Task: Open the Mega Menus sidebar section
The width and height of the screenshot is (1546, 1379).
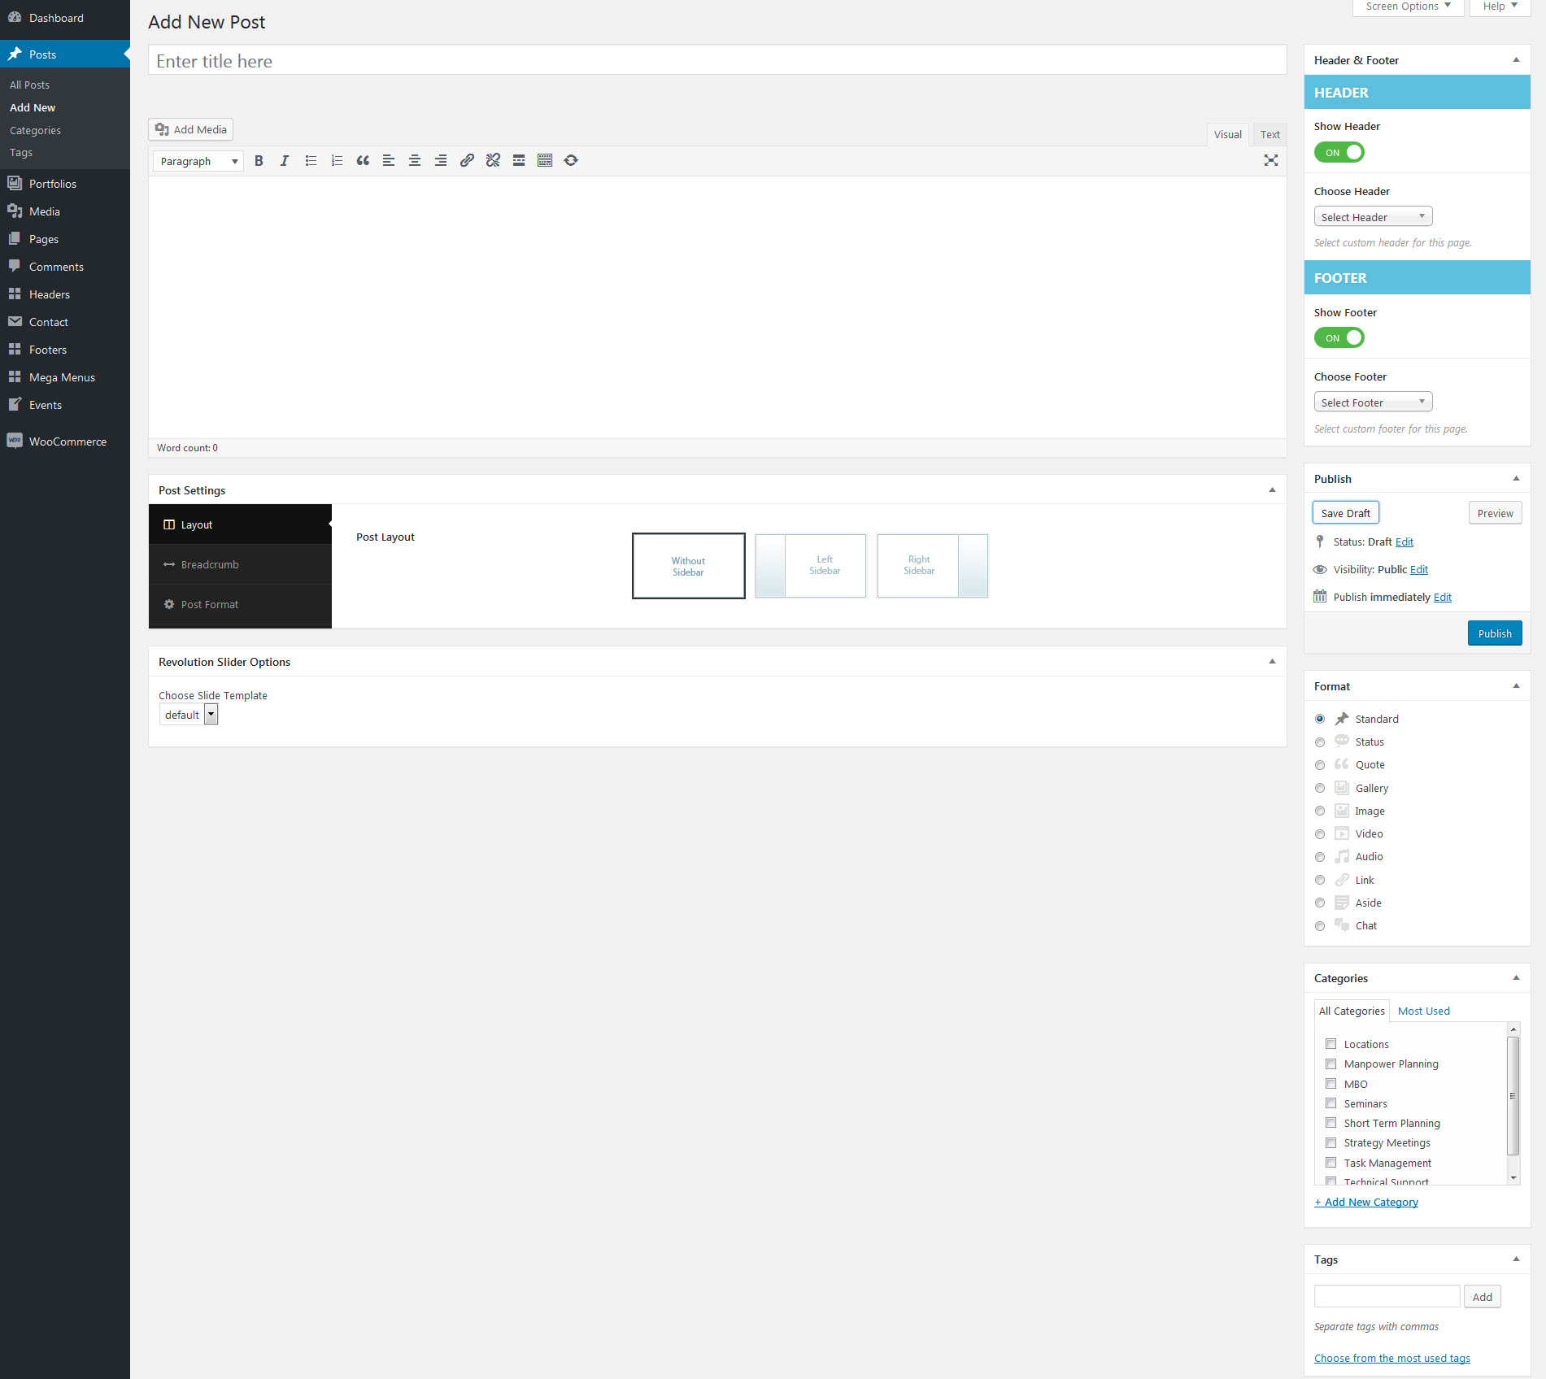Action: pyautogui.click(x=62, y=376)
